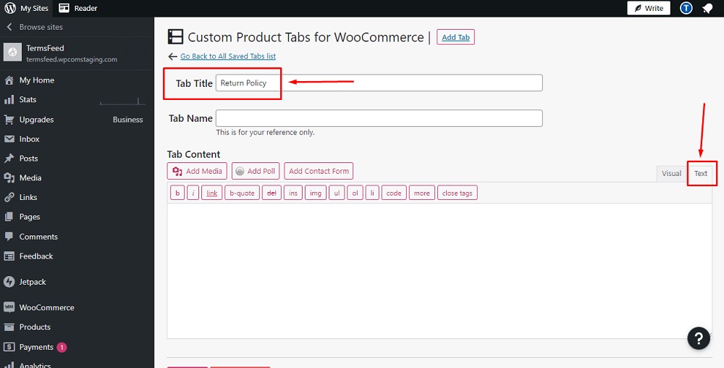Click the more quicktag button
724x368 pixels.
(421, 193)
